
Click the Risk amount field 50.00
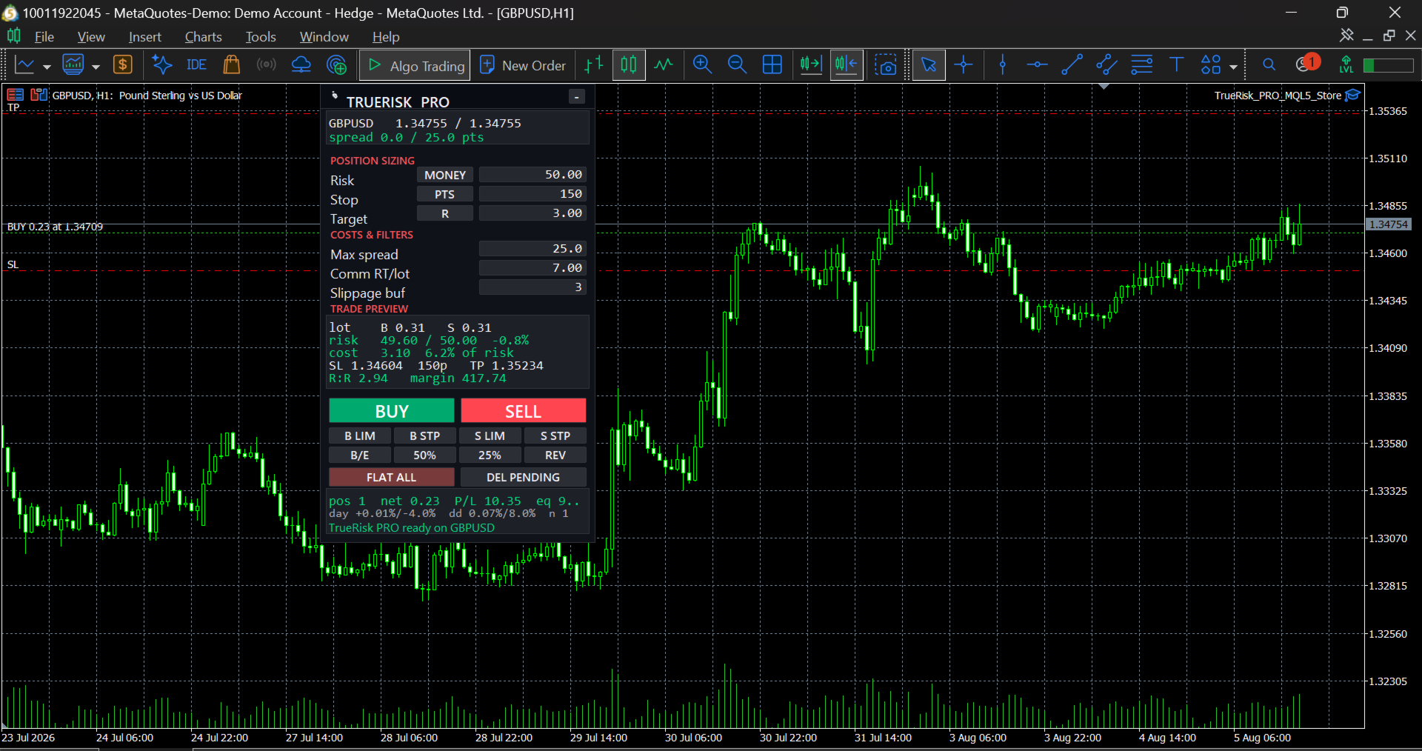coord(533,175)
